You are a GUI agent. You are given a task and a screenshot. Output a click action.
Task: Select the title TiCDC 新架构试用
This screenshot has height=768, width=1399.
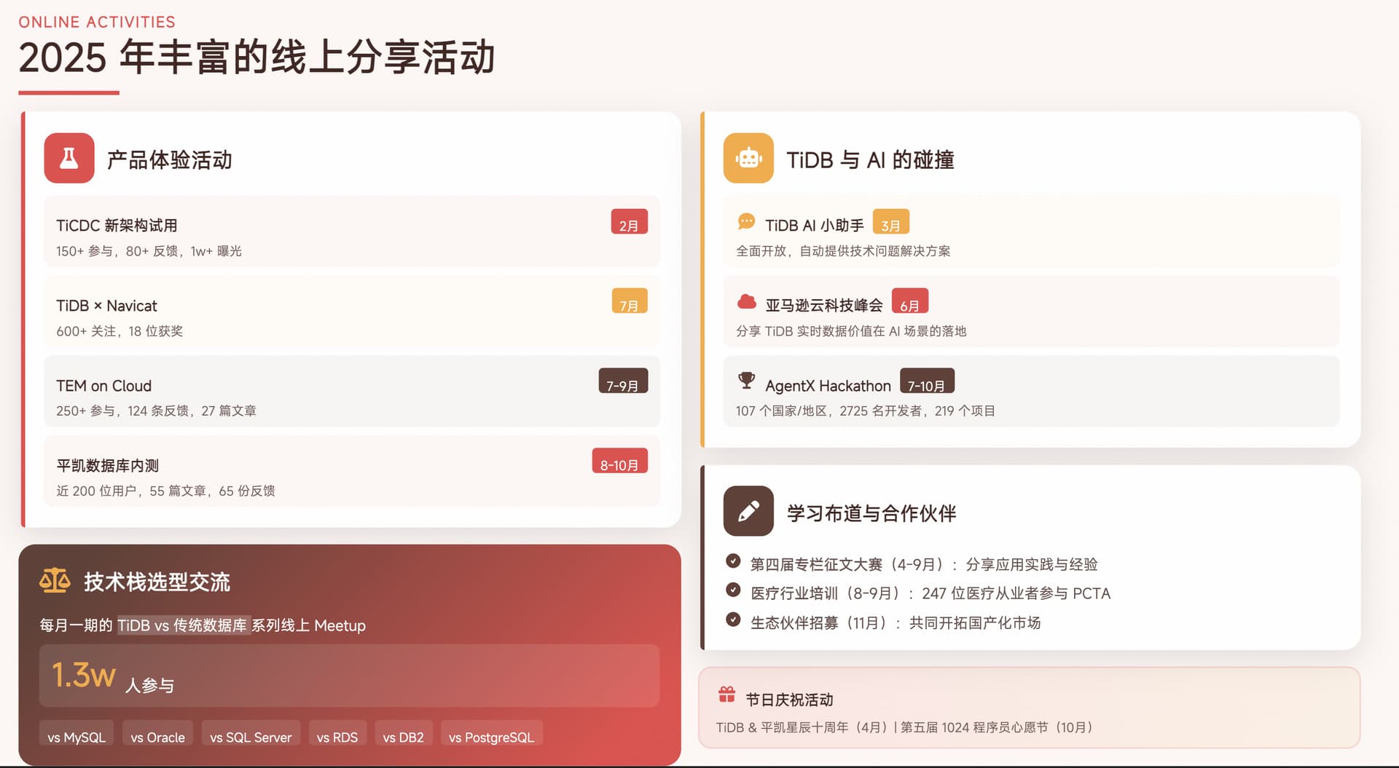pos(117,226)
